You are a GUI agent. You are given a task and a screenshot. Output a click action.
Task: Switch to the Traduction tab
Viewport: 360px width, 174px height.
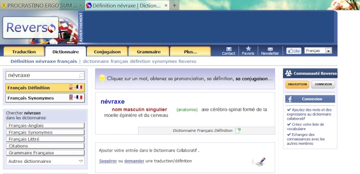pos(24,52)
